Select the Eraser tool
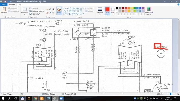Viewport: 180px width, 101px height. [x=47, y=13]
